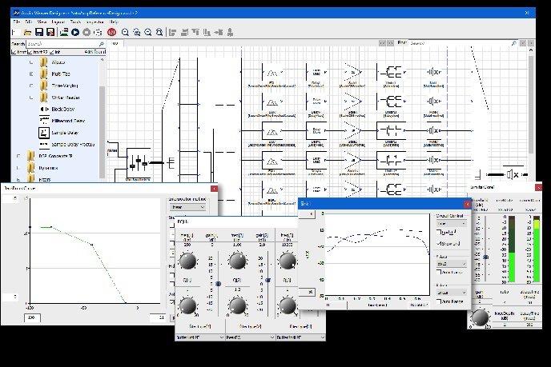Viewport: 551px width, 367px height.
Task: Click threshold vertical slider in Limiter window
Action: point(485,257)
